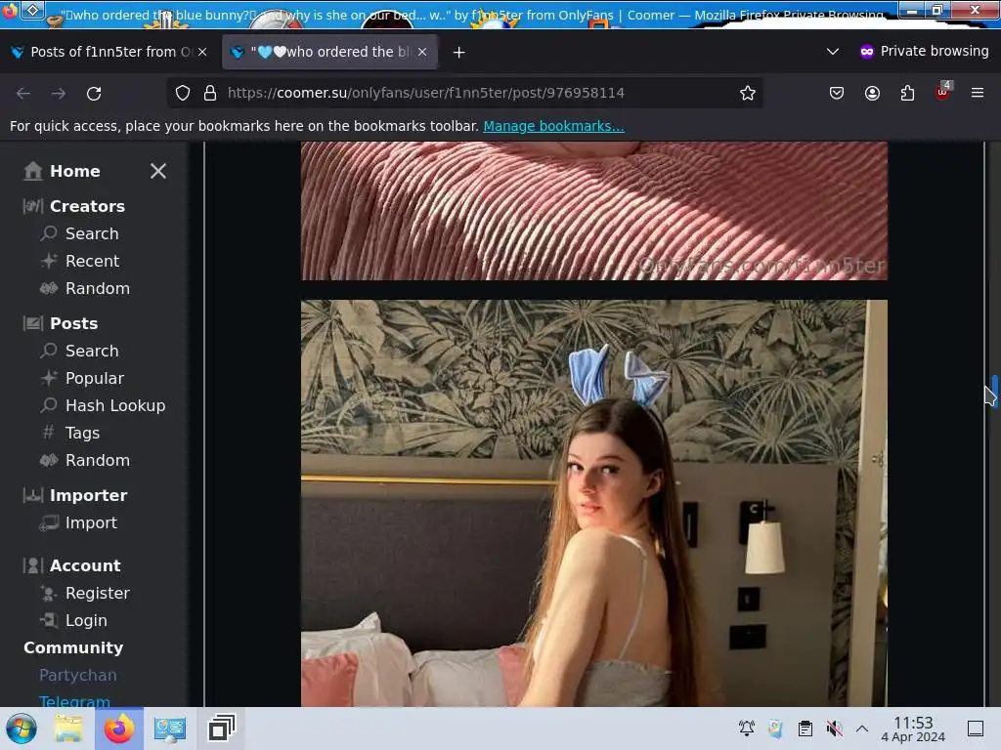Viewport: 1001px width, 750px height.
Task: Click the notification bell tray icon
Action: tap(746, 728)
